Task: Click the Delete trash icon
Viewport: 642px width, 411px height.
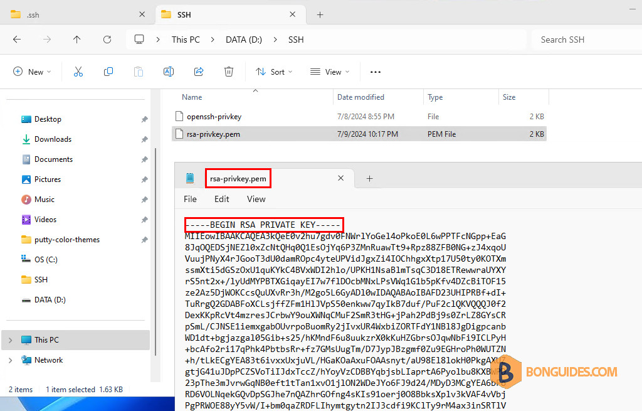Action: [x=229, y=72]
